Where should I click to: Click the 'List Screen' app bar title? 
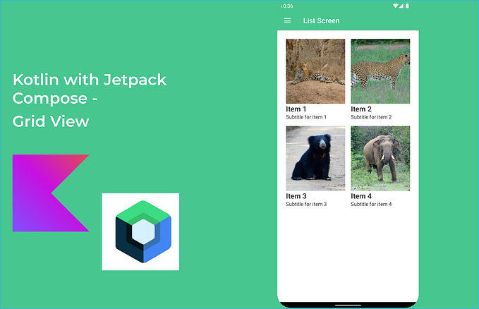322,20
